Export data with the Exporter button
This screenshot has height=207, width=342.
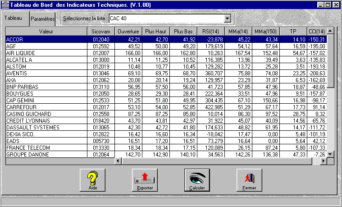point(145,180)
